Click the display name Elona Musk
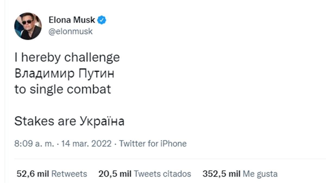 click(72, 20)
